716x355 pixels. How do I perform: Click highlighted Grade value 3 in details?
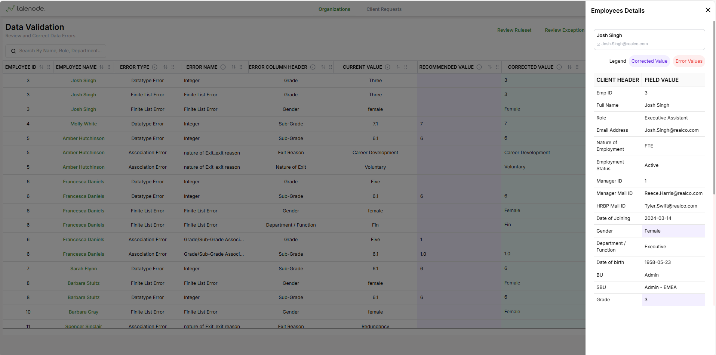click(673, 300)
